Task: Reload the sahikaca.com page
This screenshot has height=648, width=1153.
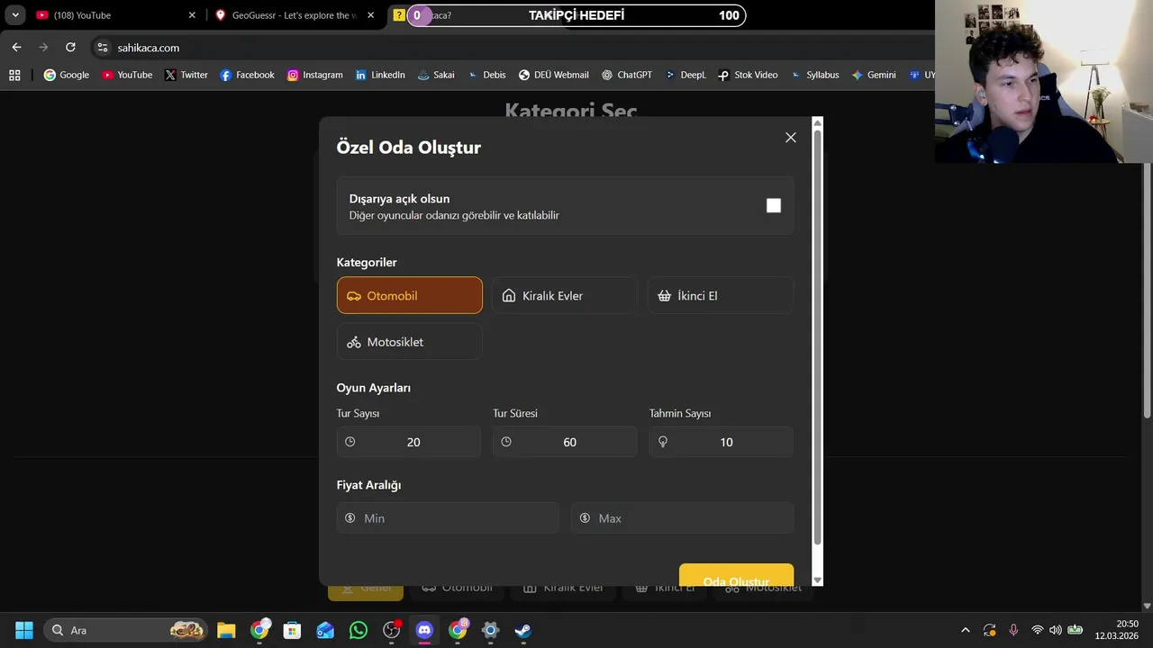Action: coord(70,48)
